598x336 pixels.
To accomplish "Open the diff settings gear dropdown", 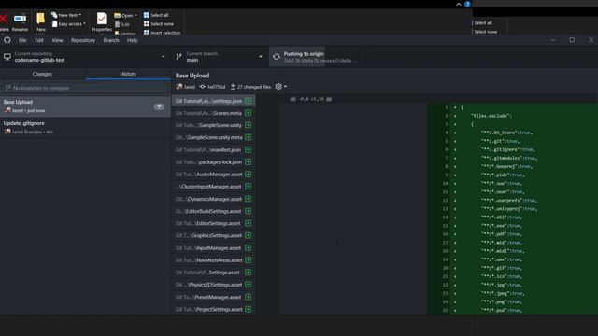I will [x=281, y=87].
